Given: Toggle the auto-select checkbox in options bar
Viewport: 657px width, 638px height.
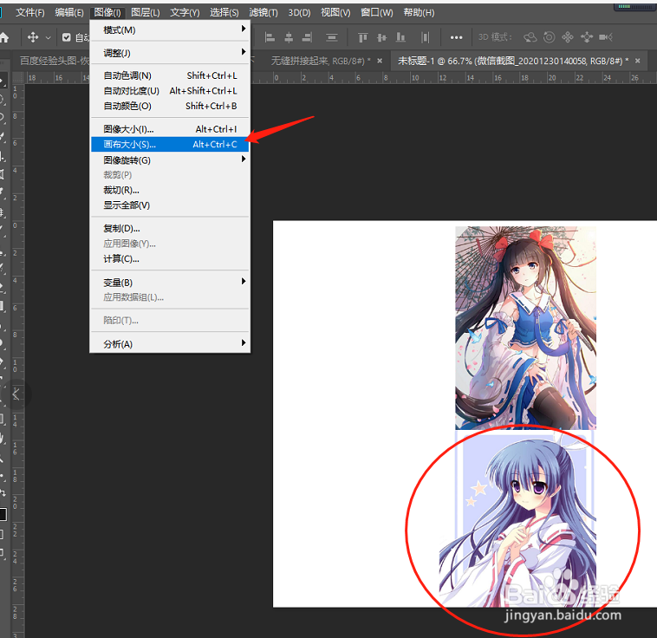Looking at the screenshot, I should tap(66, 38).
